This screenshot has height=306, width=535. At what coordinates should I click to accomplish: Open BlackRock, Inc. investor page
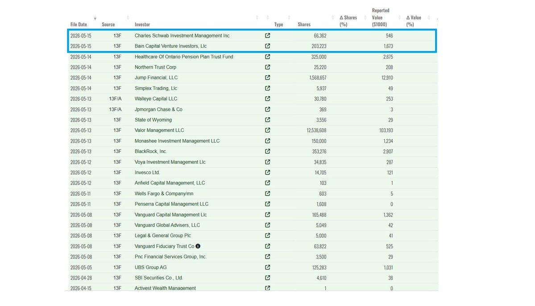click(151, 151)
